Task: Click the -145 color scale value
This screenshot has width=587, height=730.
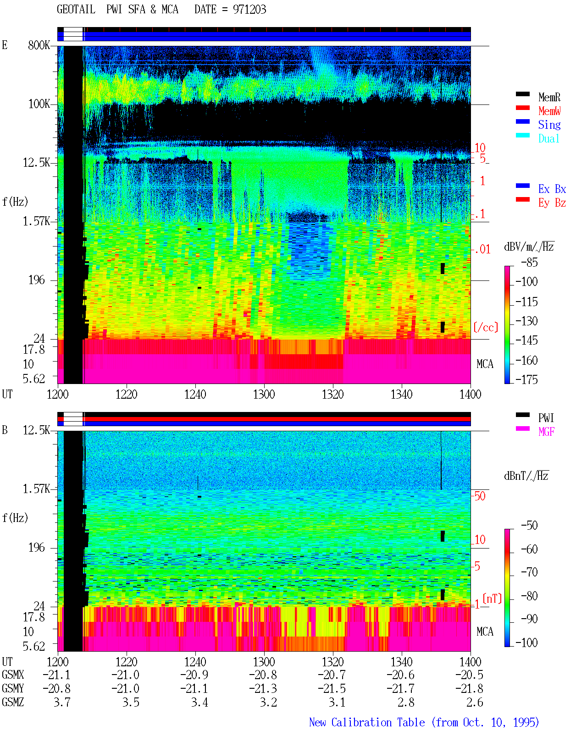Action: click(x=526, y=340)
